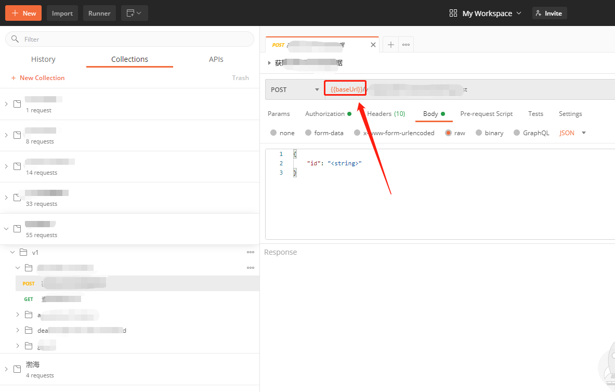The width and height of the screenshot is (615, 392).
Task: Open the new window dropdown icon
Action: (134, 14)
